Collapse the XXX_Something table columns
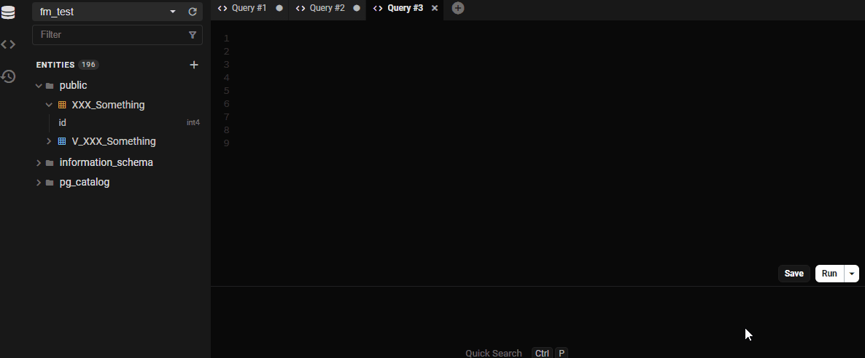The image size is (865, 358). (x=49, y=105)
